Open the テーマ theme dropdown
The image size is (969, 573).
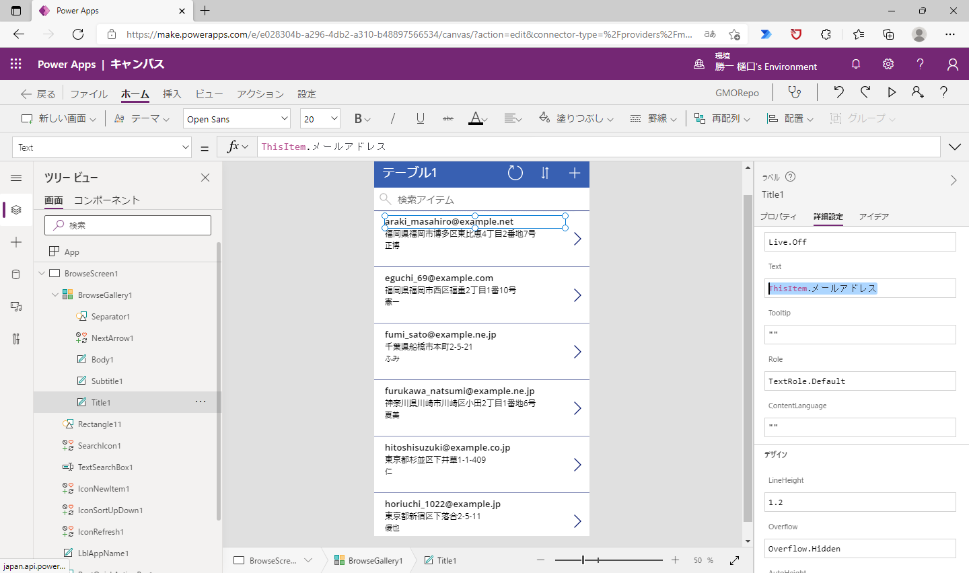coord(142,118)
